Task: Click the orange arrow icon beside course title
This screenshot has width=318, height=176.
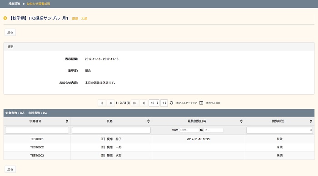Action: pyautogui.click(x=5, y=18)
